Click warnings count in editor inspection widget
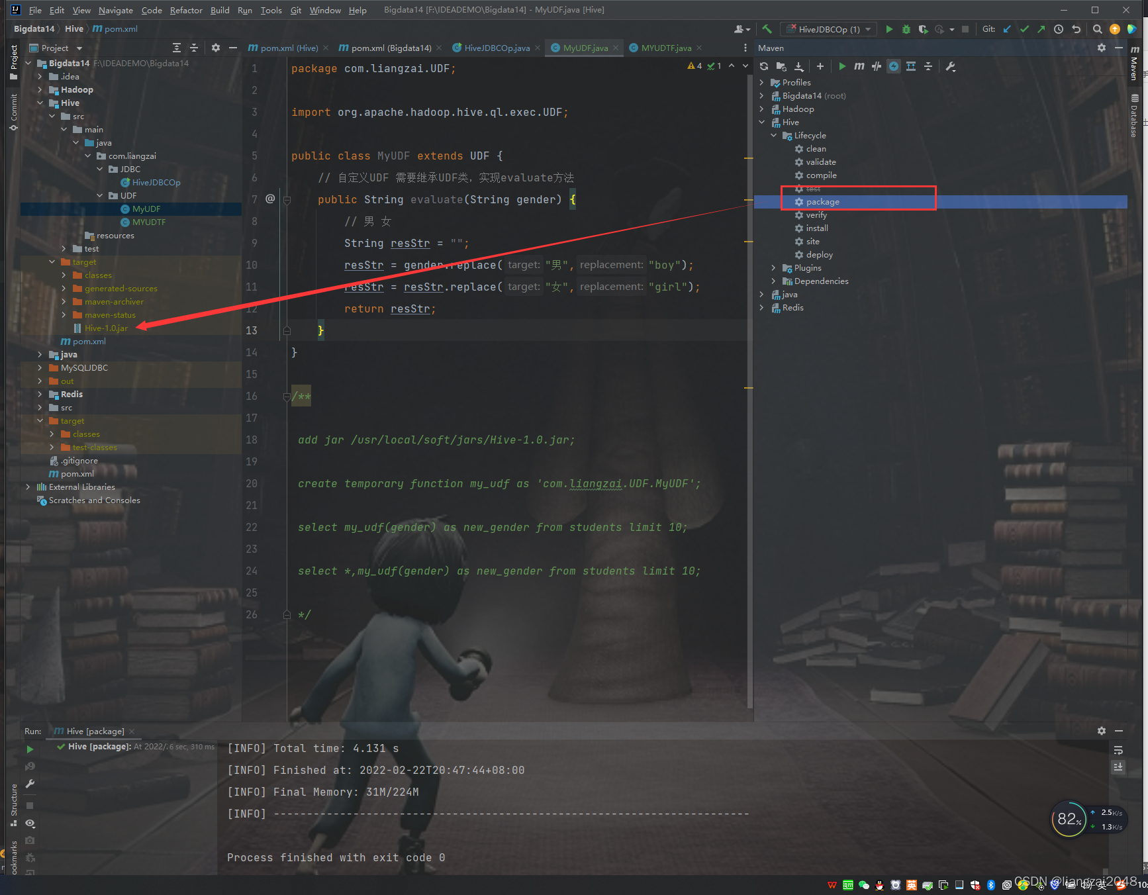Viewport: 1148px width, 895px height. coord(695,66)
